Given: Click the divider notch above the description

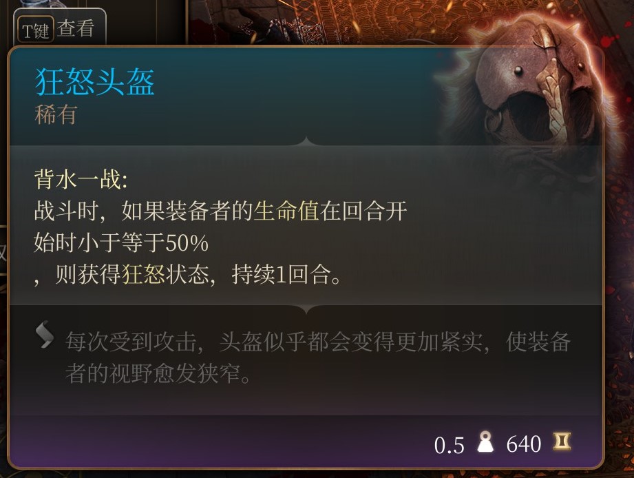Looking at the screenshot, I should coord(306,141).
